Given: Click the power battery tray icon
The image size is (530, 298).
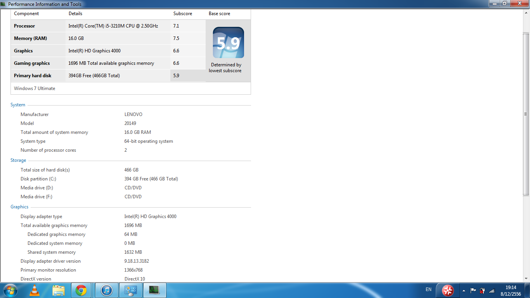Looking at the screenshot, I should [482, 290].
